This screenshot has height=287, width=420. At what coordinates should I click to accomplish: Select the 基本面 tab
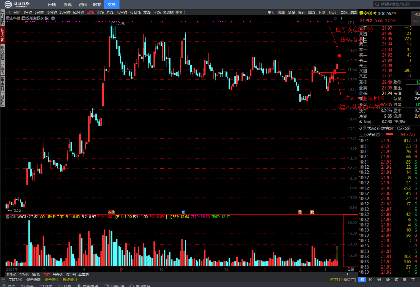coord(84,274)
